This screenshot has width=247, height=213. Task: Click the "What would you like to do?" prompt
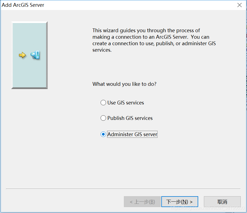(x=124, y=84)
